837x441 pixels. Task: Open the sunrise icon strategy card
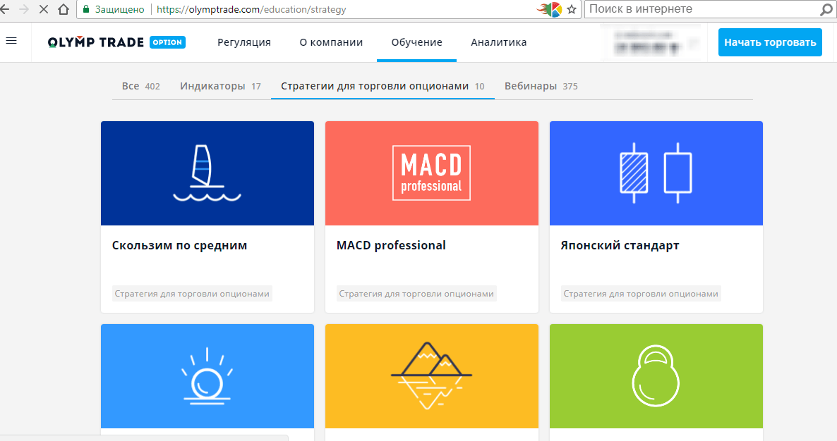coord(207,376)
